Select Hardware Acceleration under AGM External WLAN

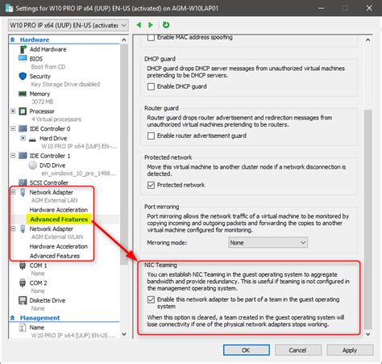[59, 246]
